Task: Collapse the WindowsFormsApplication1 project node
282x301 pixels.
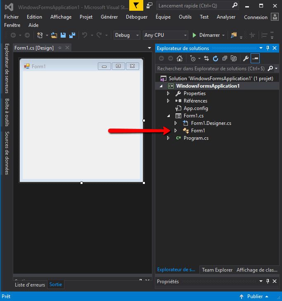Action: (x=161, y=86)
